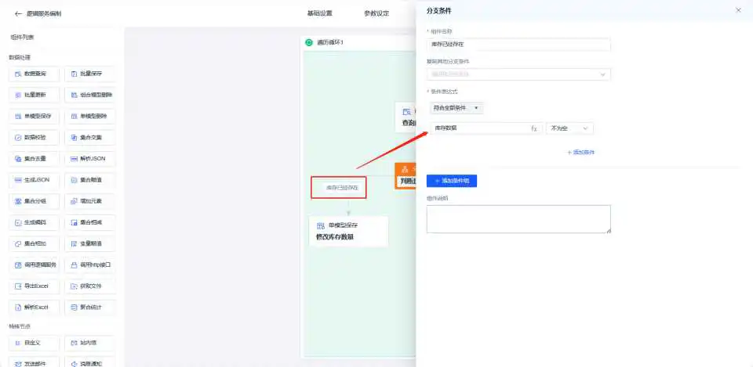Image resolution: width=753 pixels, height=367 pixels.
Task: Select the 批量保存 component
Action: [89, 74]
